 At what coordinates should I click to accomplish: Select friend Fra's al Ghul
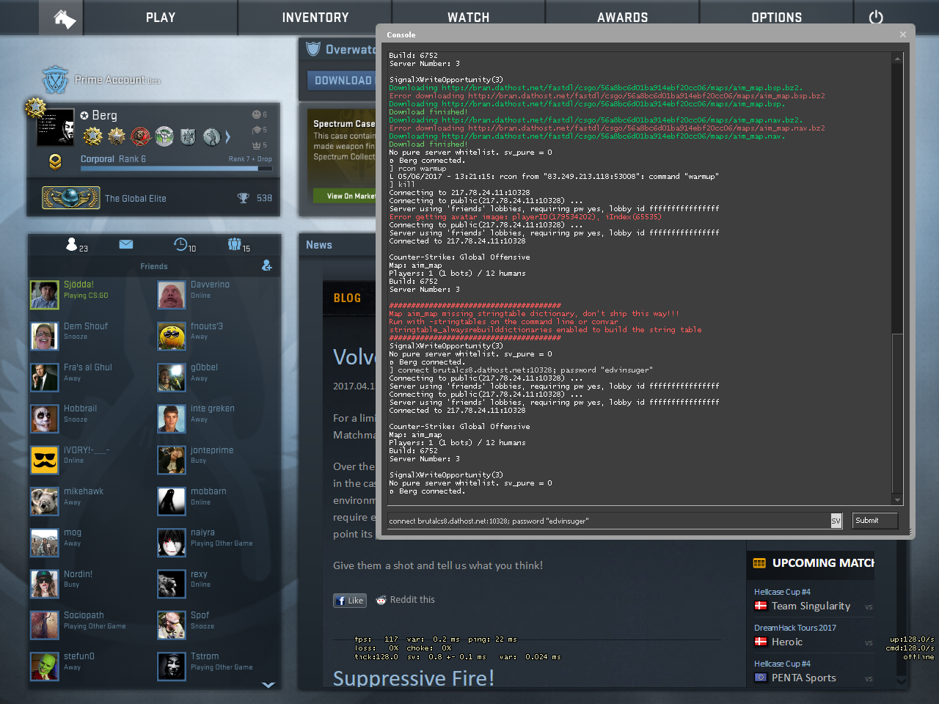point(90,378)
